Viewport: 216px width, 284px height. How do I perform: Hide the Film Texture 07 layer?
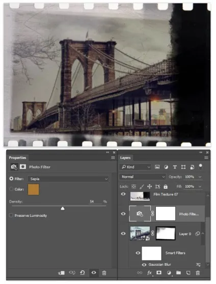pyautogui.click(x=123, y=194)
